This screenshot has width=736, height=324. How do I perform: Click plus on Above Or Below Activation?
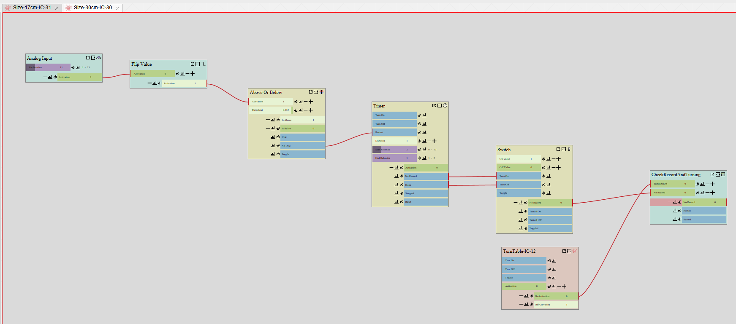tap(311, 102)
